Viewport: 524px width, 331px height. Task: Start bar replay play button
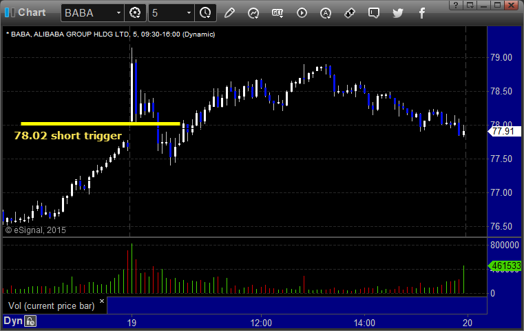pos(302,13)
